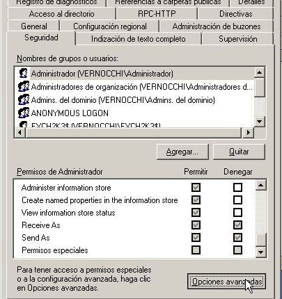The image size is (282, 299).
Task: Toggle Permitir checkbox for Permisos especiales
Action: point(196,250)
